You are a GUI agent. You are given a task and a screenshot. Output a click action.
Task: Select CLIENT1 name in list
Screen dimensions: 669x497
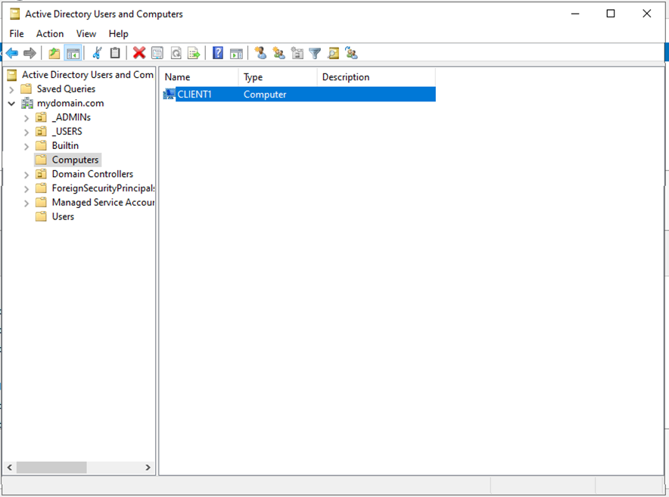pyautogui.click(x=194, y=95)
